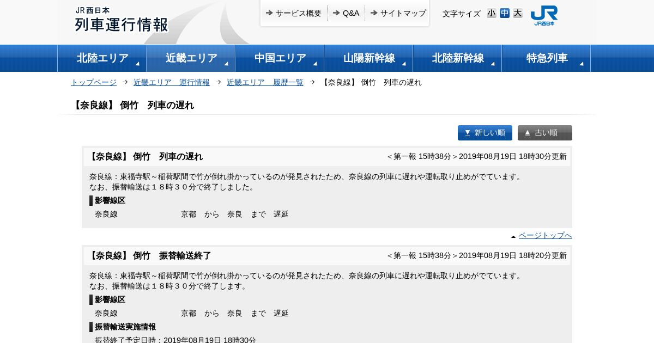This screenshot has height=343, width=654.
Task: Set font size to 大
Action: tap(518, 13)
